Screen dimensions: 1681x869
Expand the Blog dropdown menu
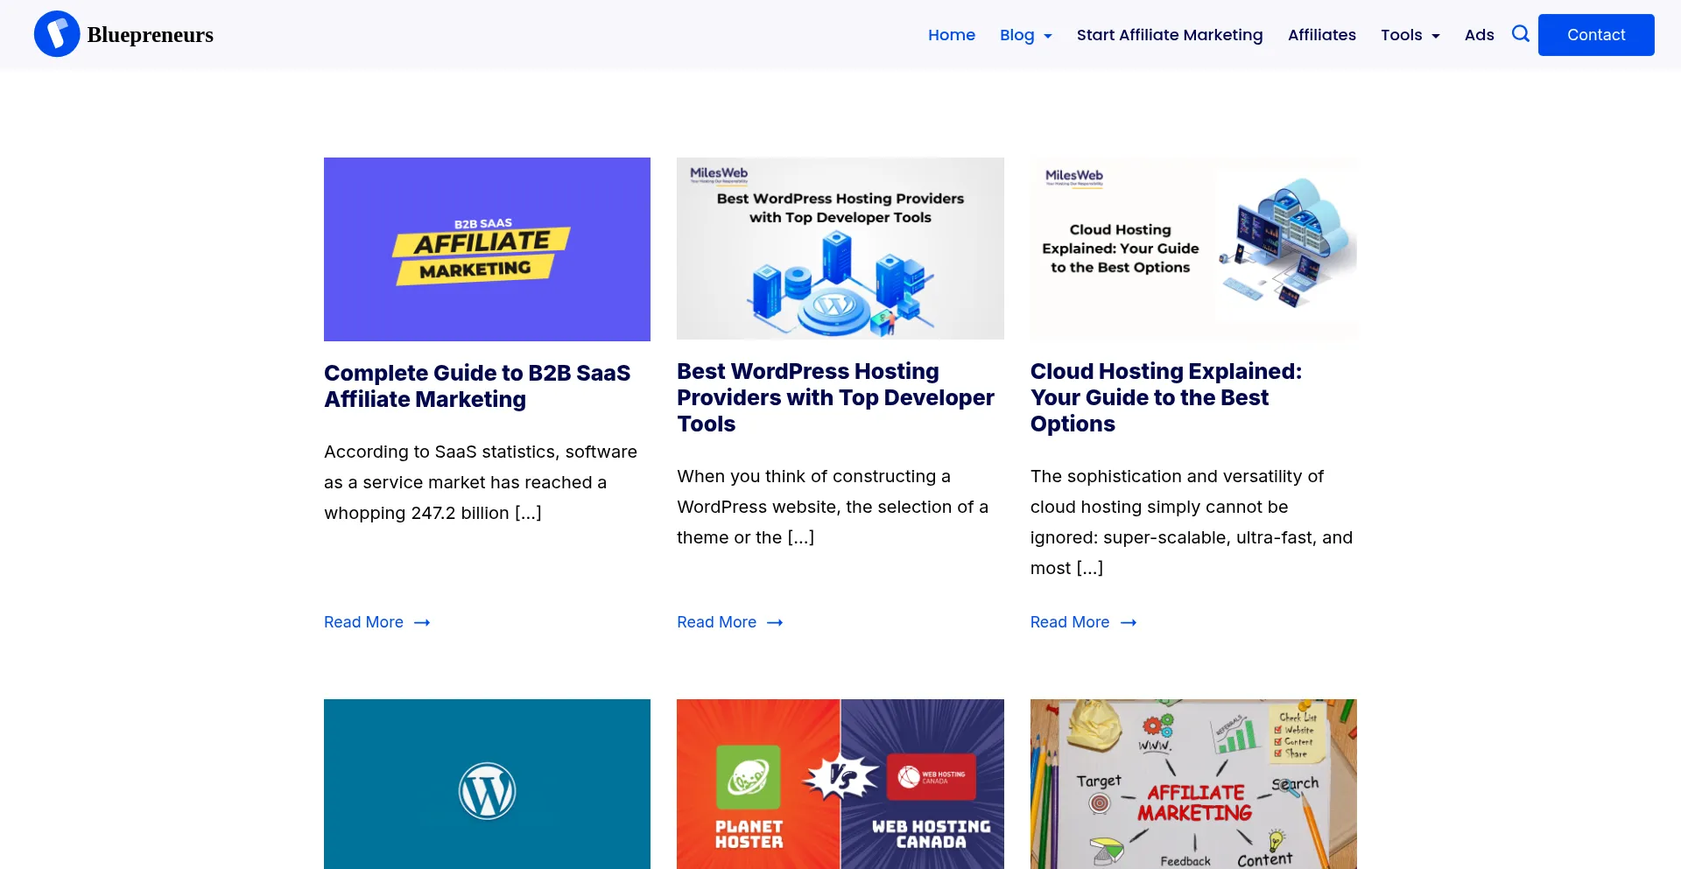pos(1026,35)
